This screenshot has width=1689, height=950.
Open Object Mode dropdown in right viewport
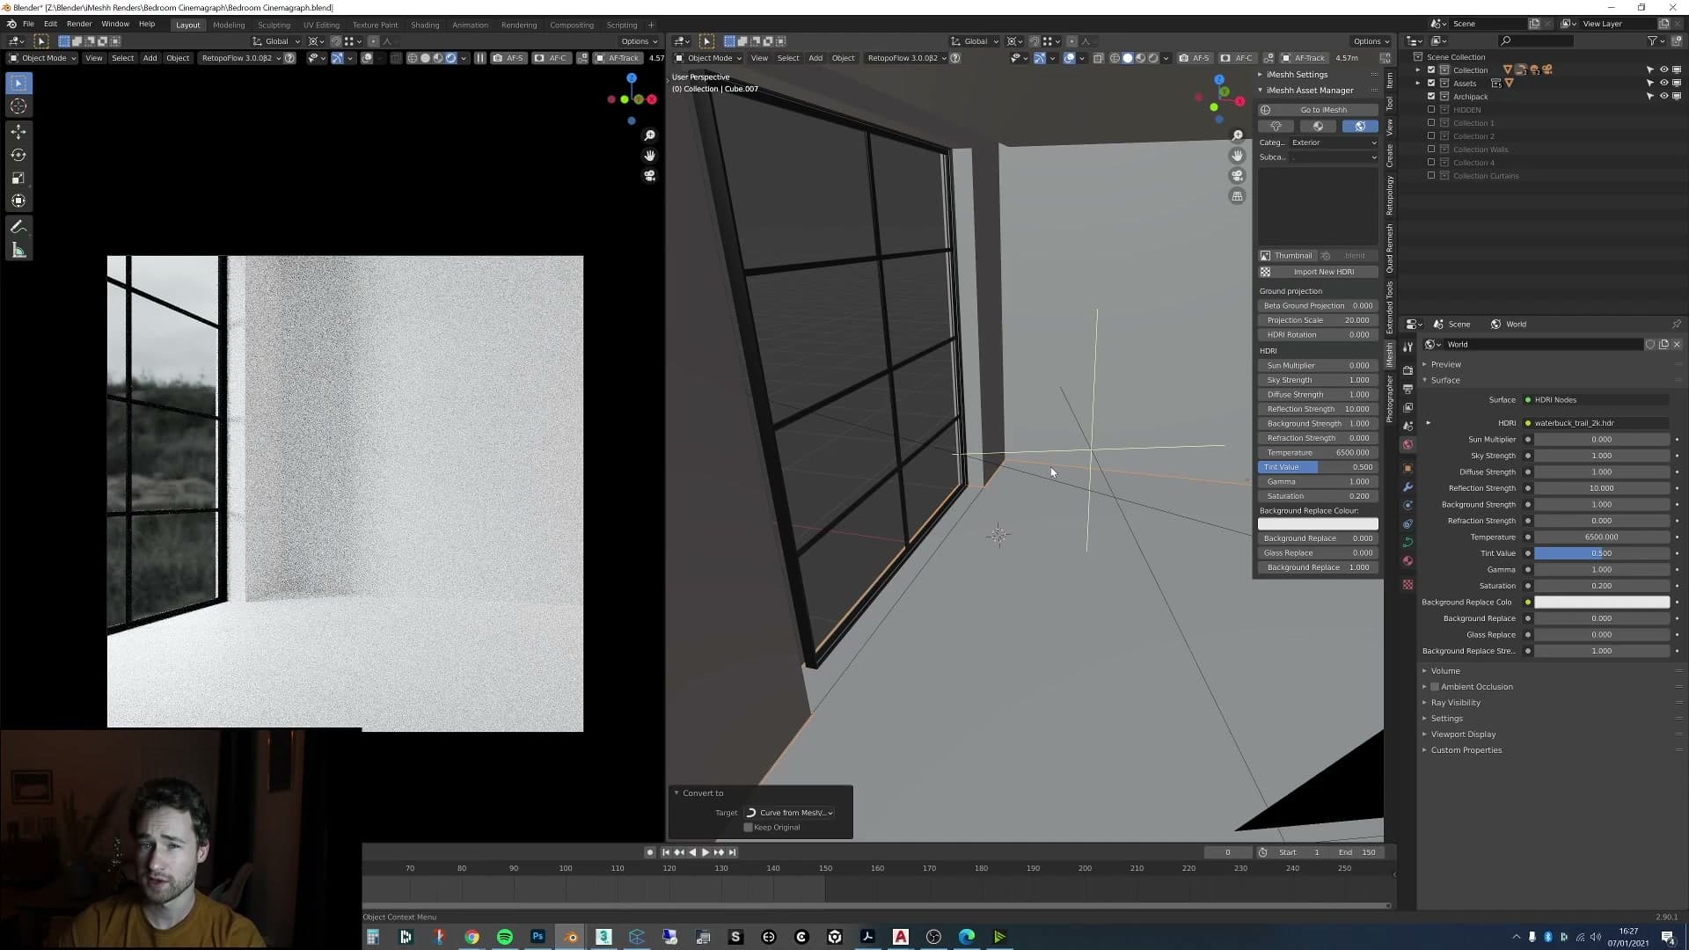[x=708, y=58]
